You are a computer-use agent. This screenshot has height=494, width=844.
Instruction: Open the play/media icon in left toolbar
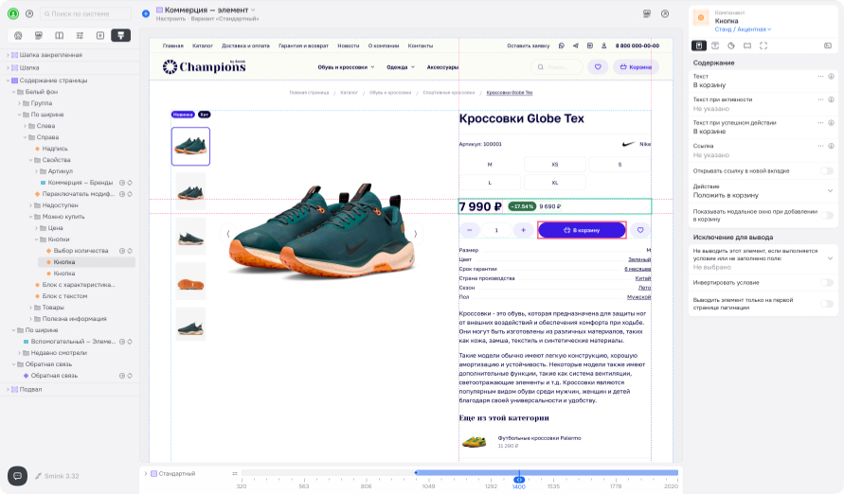pyautogui.click(x=100, y=35)
